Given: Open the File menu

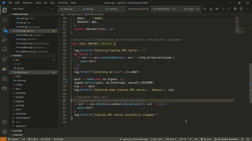Looking at the screenshot, I should (10, 3).
